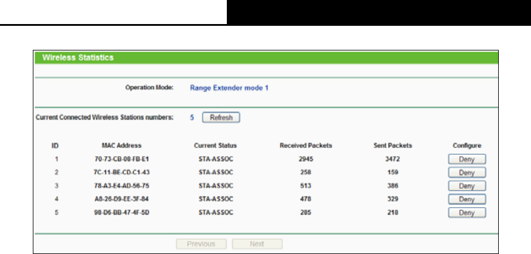Deny station with MAC 70-73-CB-08-FB-E1

[467, 159]
